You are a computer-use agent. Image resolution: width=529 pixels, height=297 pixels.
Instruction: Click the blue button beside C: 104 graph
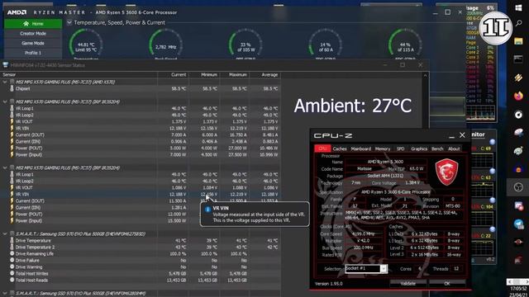[x=493, y=200]
